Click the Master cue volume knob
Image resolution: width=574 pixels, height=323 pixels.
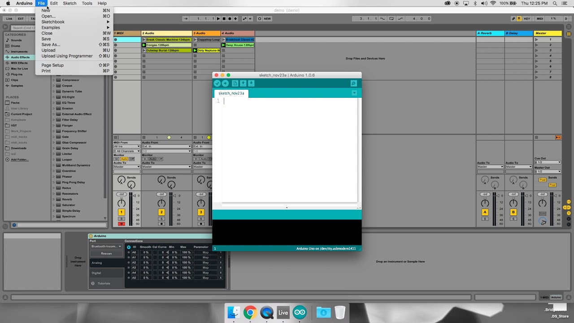coord(543,222)
